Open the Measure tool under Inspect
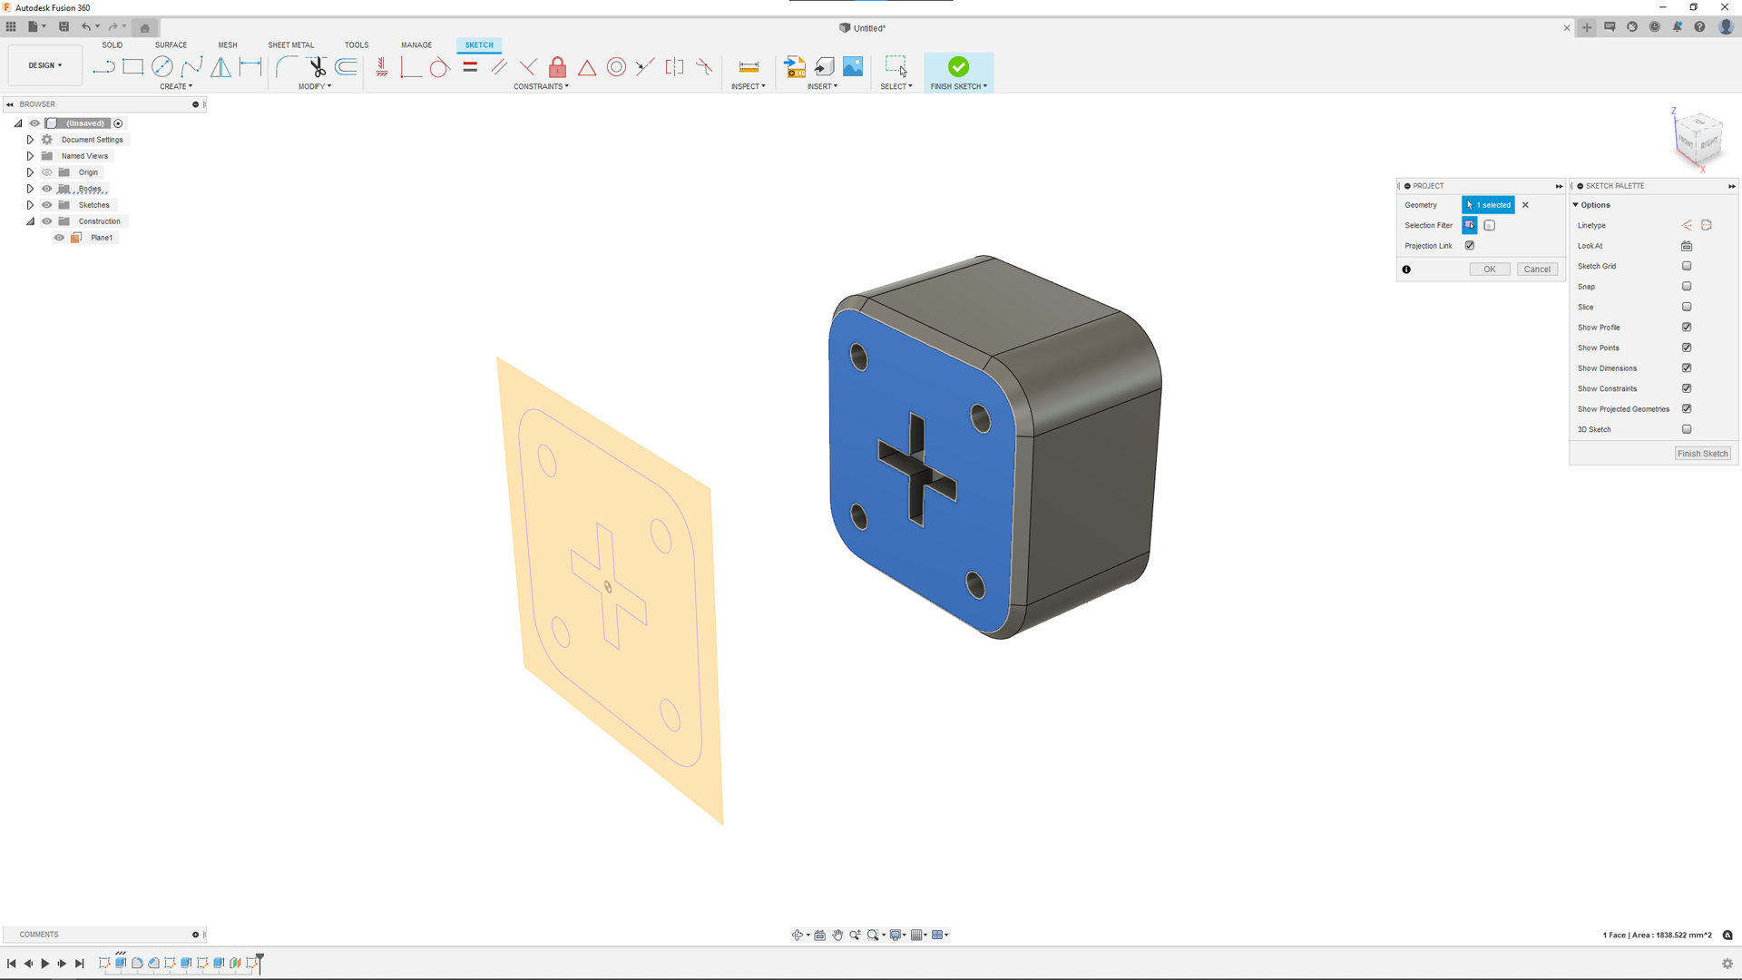1742x980 pixels. (x=749, y=66)
